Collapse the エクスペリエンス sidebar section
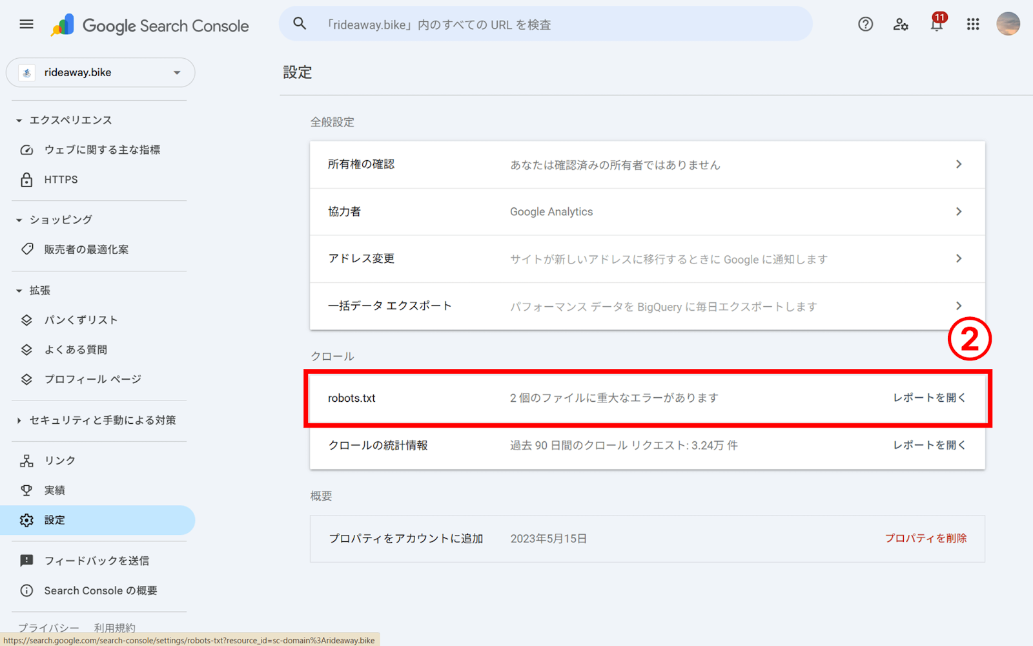1033x646 pixels. tap(17, 120)
